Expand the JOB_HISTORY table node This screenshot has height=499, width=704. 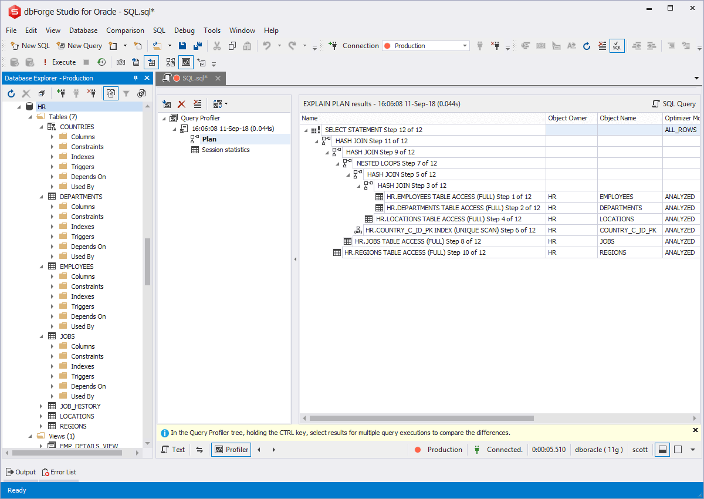click(x=41, y=406)
